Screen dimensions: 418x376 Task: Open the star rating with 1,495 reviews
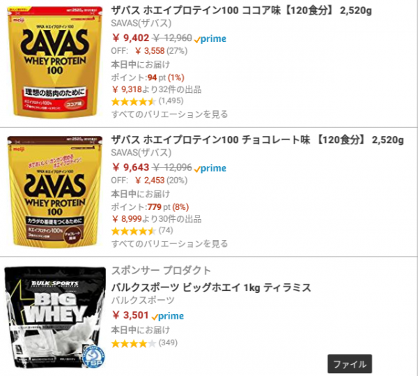[x=148, y=101]
